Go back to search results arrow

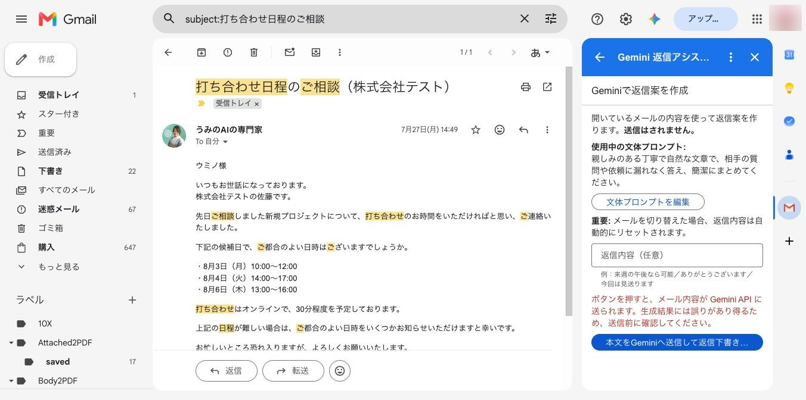[168, 52]
